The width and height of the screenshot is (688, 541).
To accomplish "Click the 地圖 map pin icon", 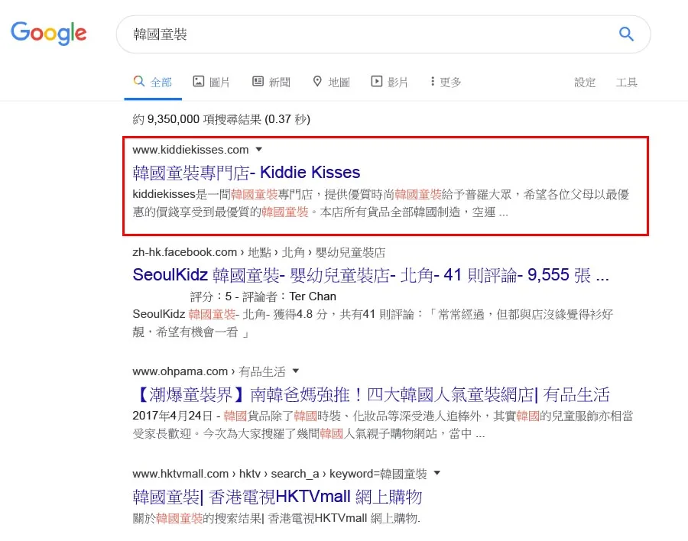I will 317,81.
